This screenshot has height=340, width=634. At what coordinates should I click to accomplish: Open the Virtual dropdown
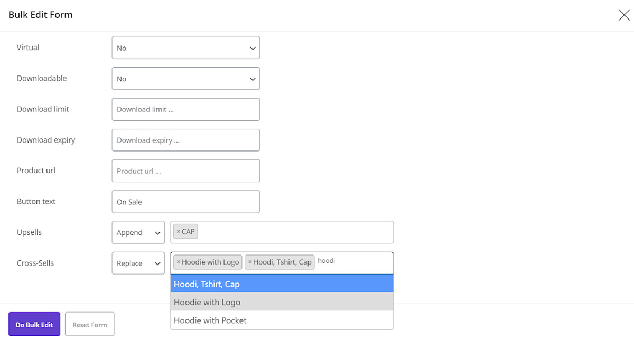[x=185, y=48]
